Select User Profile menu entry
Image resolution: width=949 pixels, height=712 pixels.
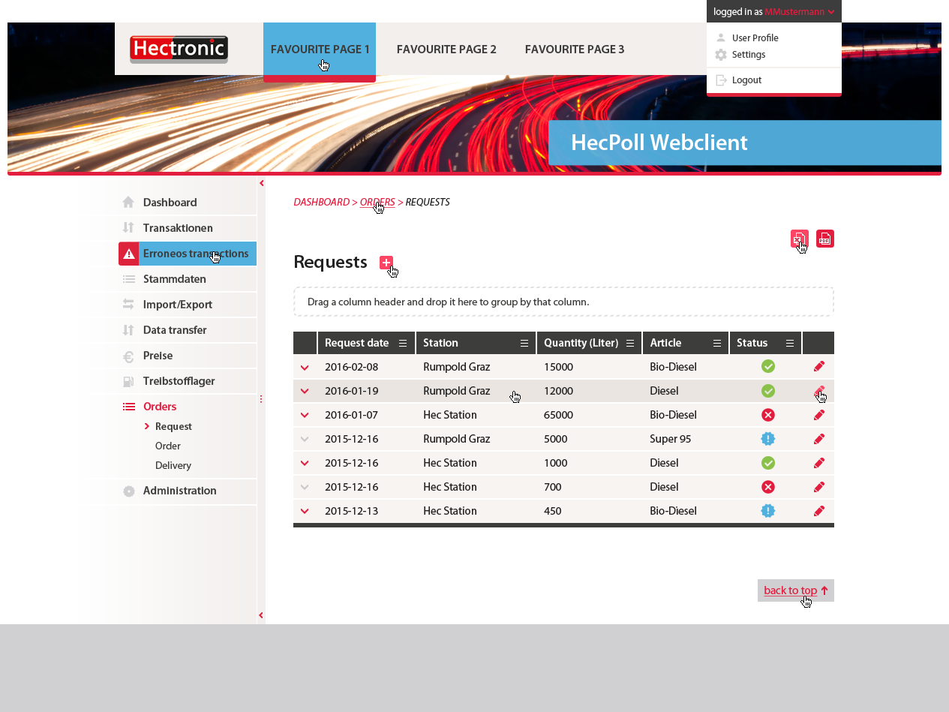(x=755, y=38)
